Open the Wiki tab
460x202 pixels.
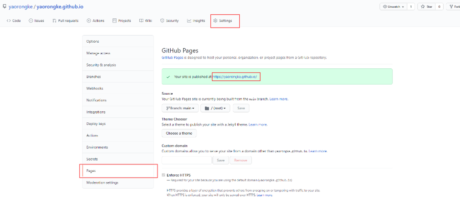pos(145,21)
